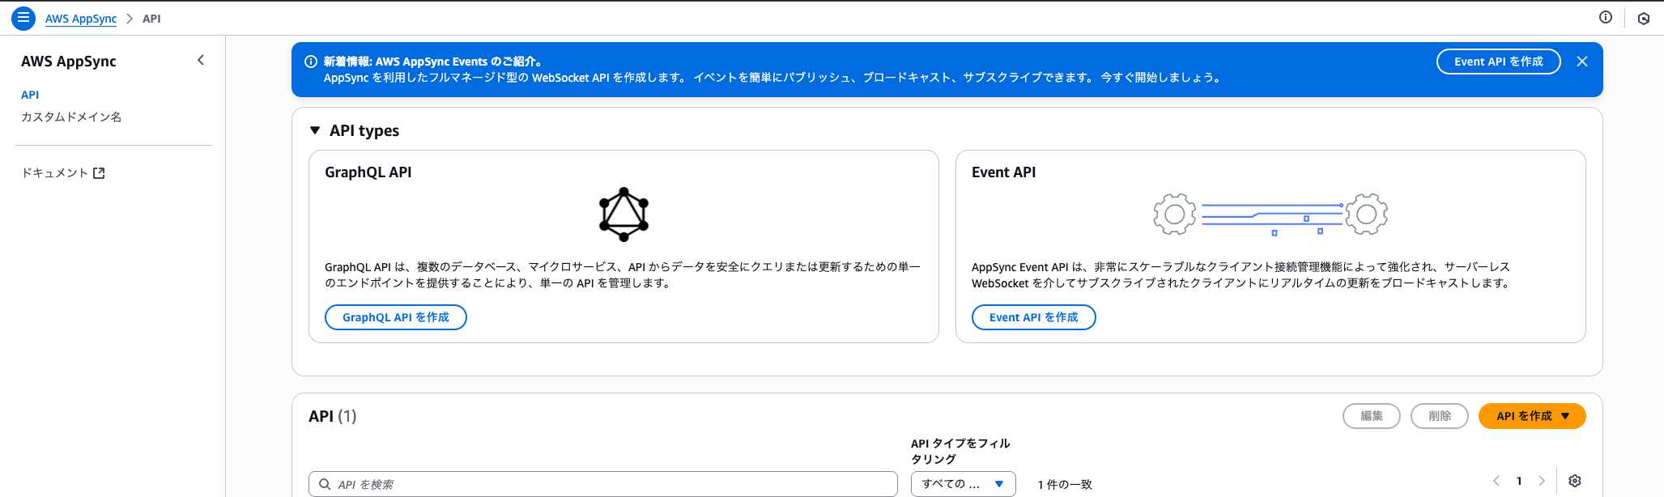
Task: Open the ドキュメント external link
Action: [x=63, y=173]
